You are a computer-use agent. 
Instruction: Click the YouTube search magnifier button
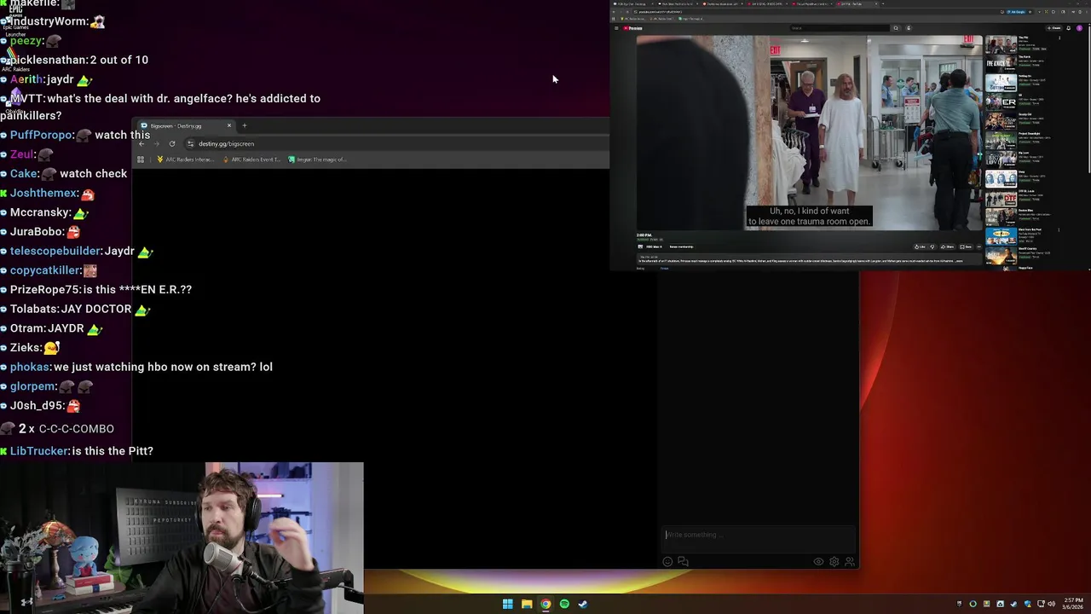tap(896, 28)
